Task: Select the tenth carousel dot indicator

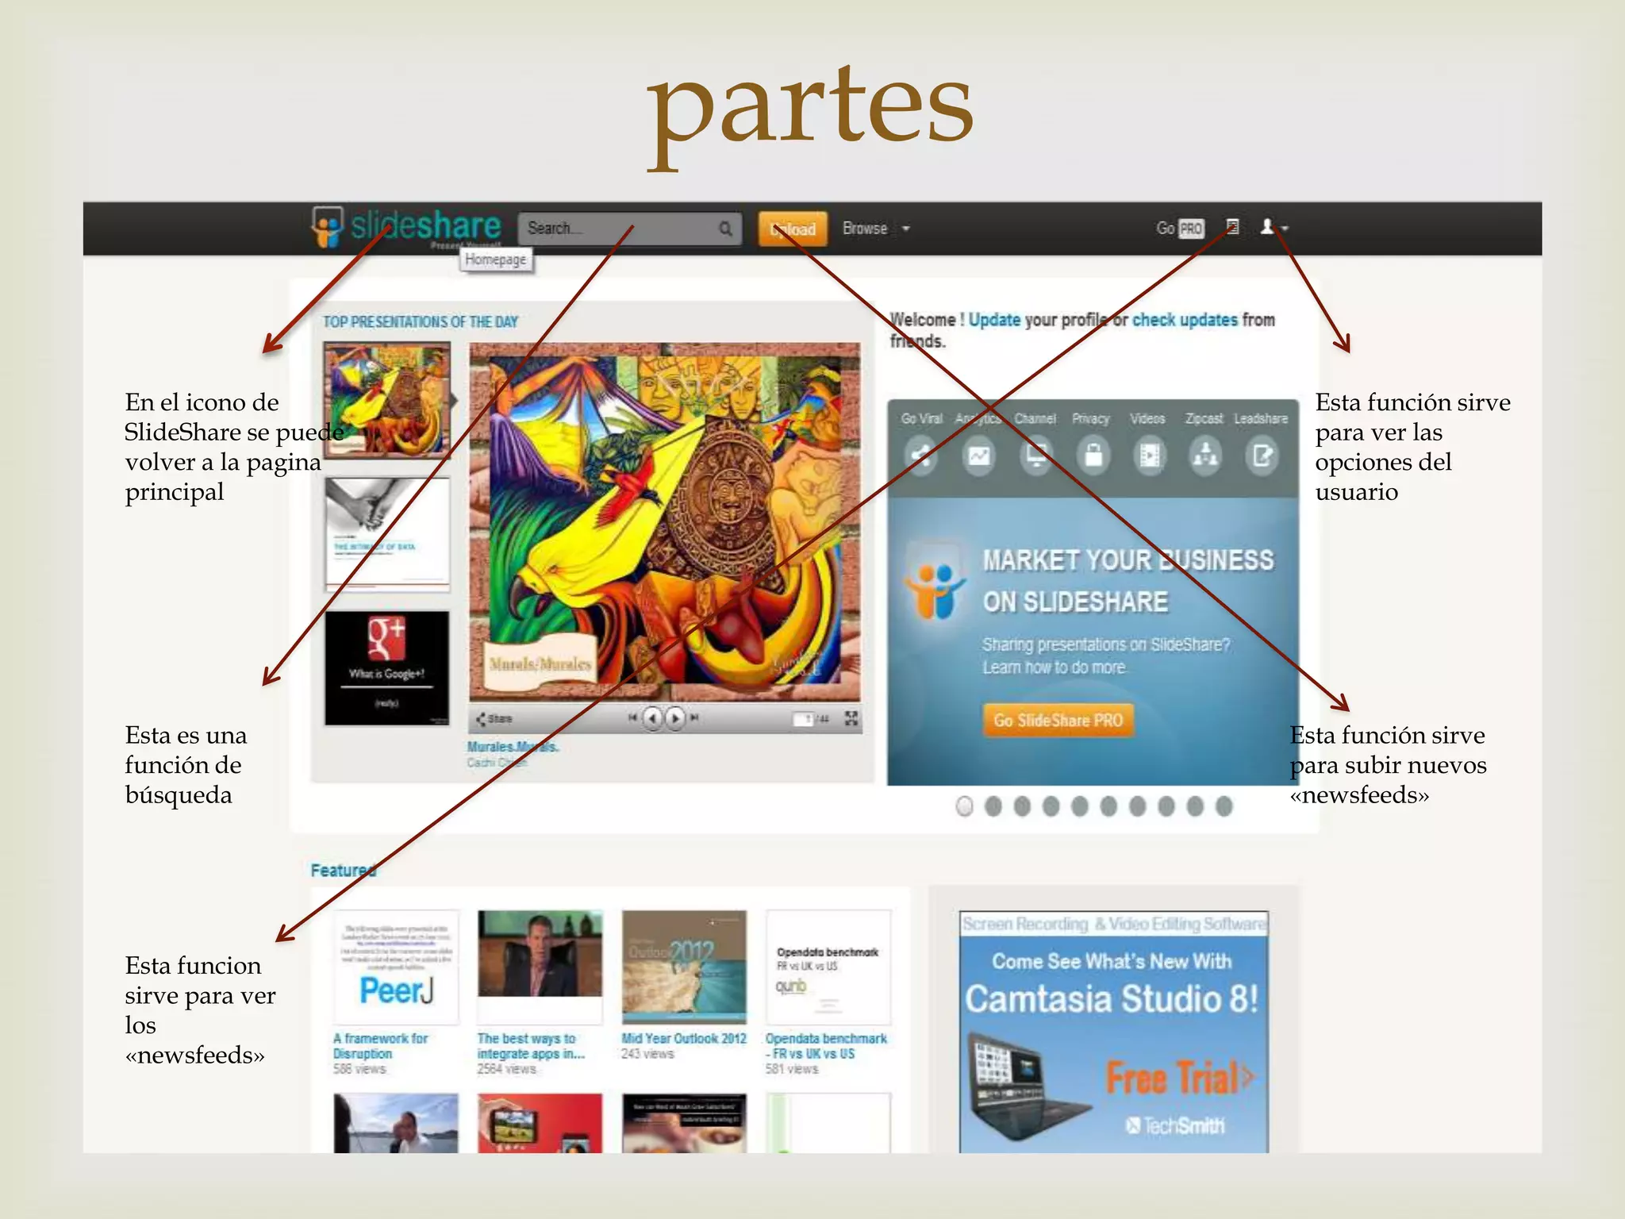Action: coord(1224,806)
